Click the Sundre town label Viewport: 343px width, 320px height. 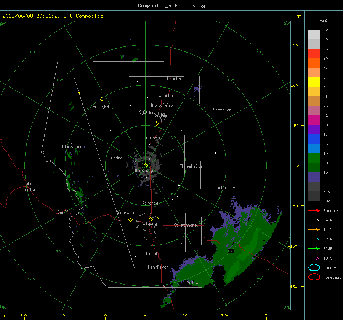(115, 158)
